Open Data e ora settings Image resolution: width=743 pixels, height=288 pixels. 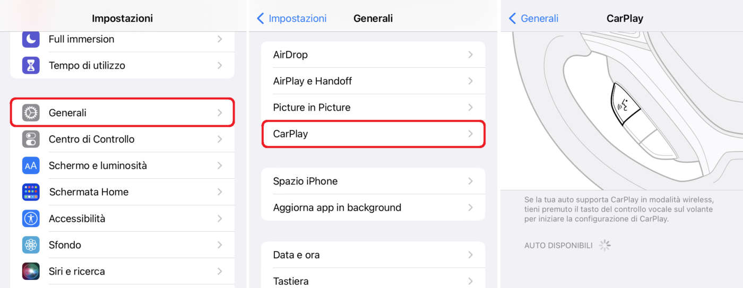373,255
